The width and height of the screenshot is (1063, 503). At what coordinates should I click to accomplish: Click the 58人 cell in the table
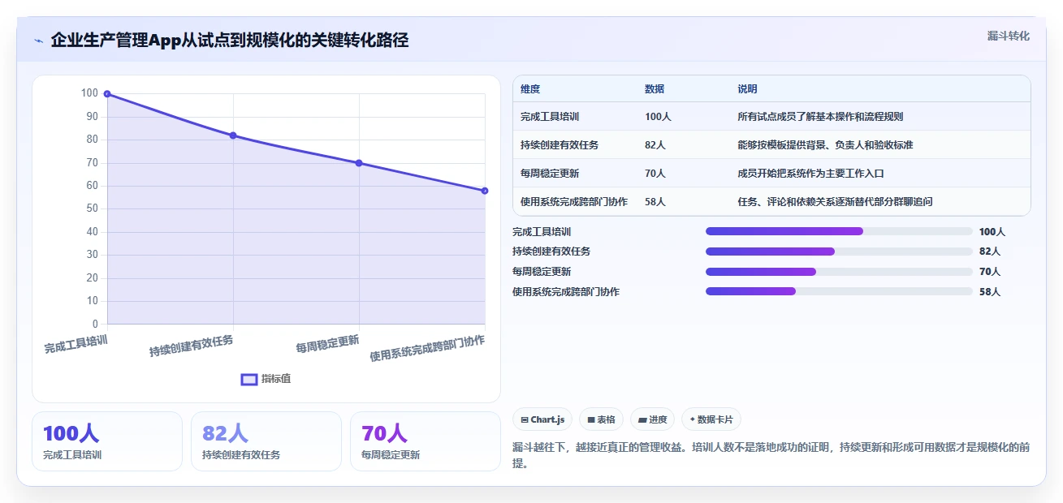[x=655, y=202]
